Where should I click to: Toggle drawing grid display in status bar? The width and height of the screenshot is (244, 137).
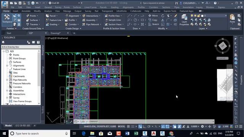pyautogui.click(x=128, y=127)
